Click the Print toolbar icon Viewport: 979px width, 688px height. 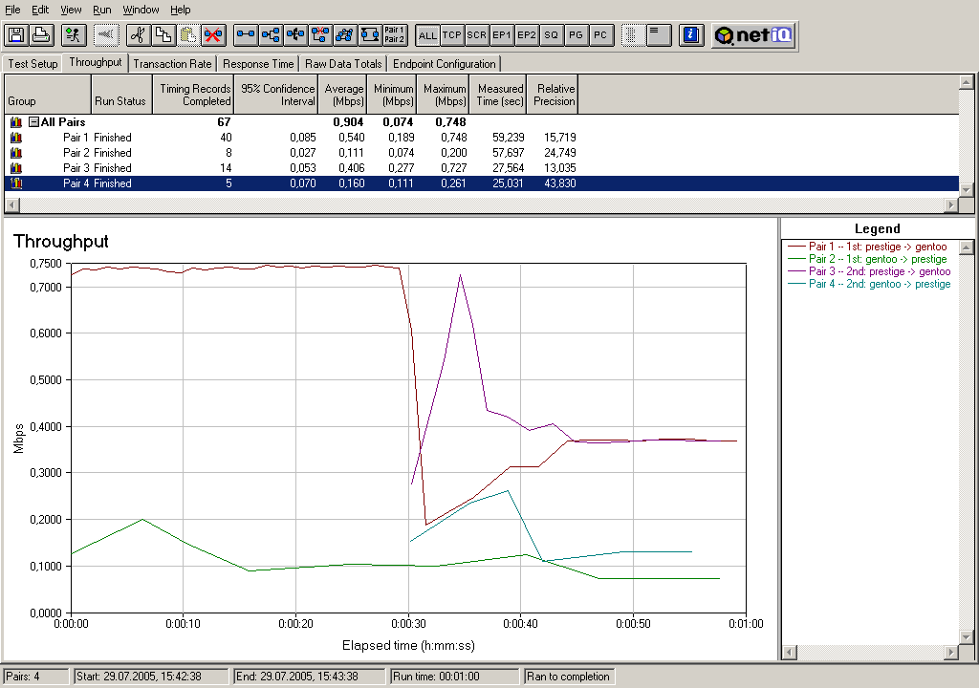point(40,35)
